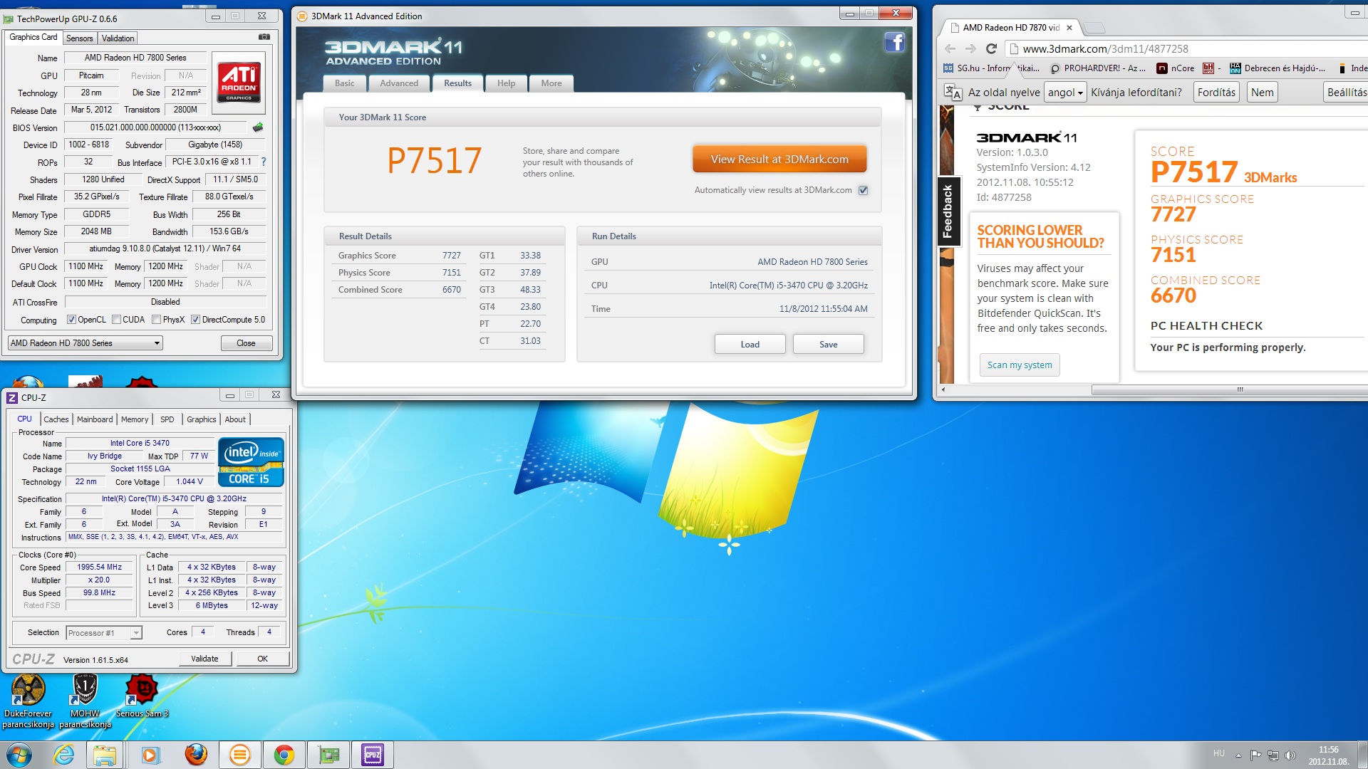Image resolution: width=1368 pixels, height=769 pixels.
Task: Open the Memory tab in CPU-Z
Action: click(x=135, y=419)
